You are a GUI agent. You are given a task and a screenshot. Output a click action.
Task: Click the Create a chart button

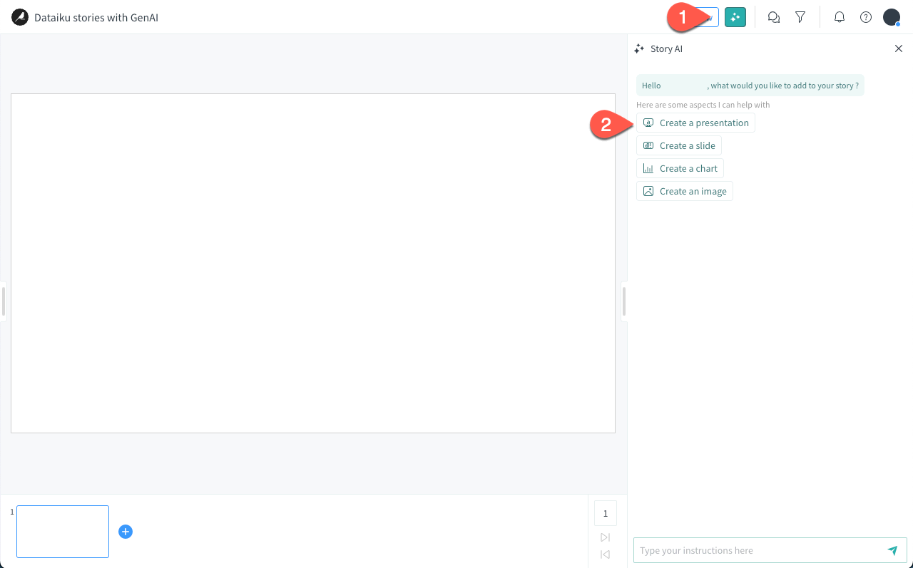(x=680, y=168)
